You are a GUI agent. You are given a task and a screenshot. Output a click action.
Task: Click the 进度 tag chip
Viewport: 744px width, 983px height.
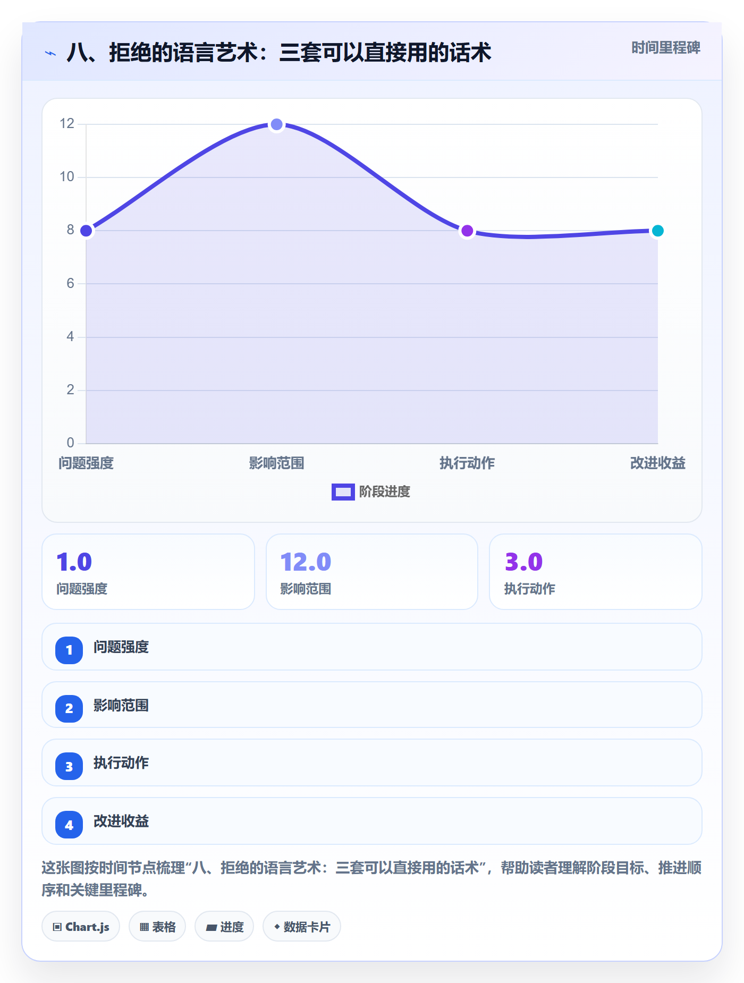224,926
